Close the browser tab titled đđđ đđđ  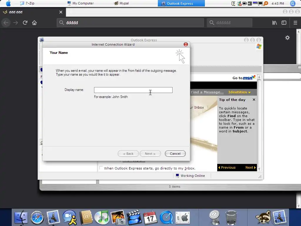(61, 12)
